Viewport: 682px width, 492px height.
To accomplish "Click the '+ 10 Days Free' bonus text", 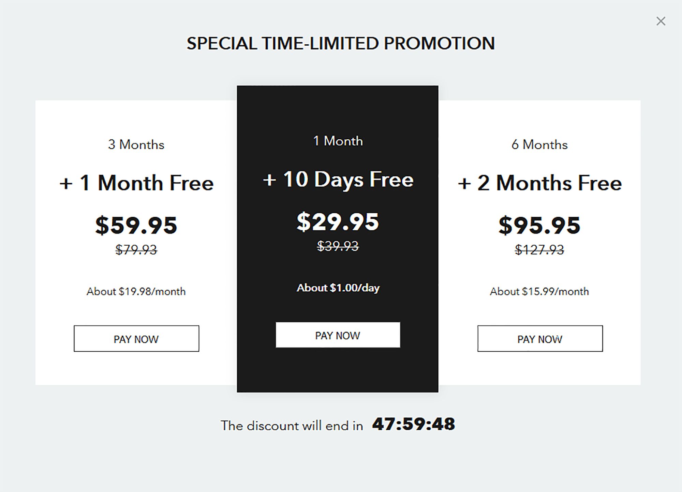I will point(338,180).
